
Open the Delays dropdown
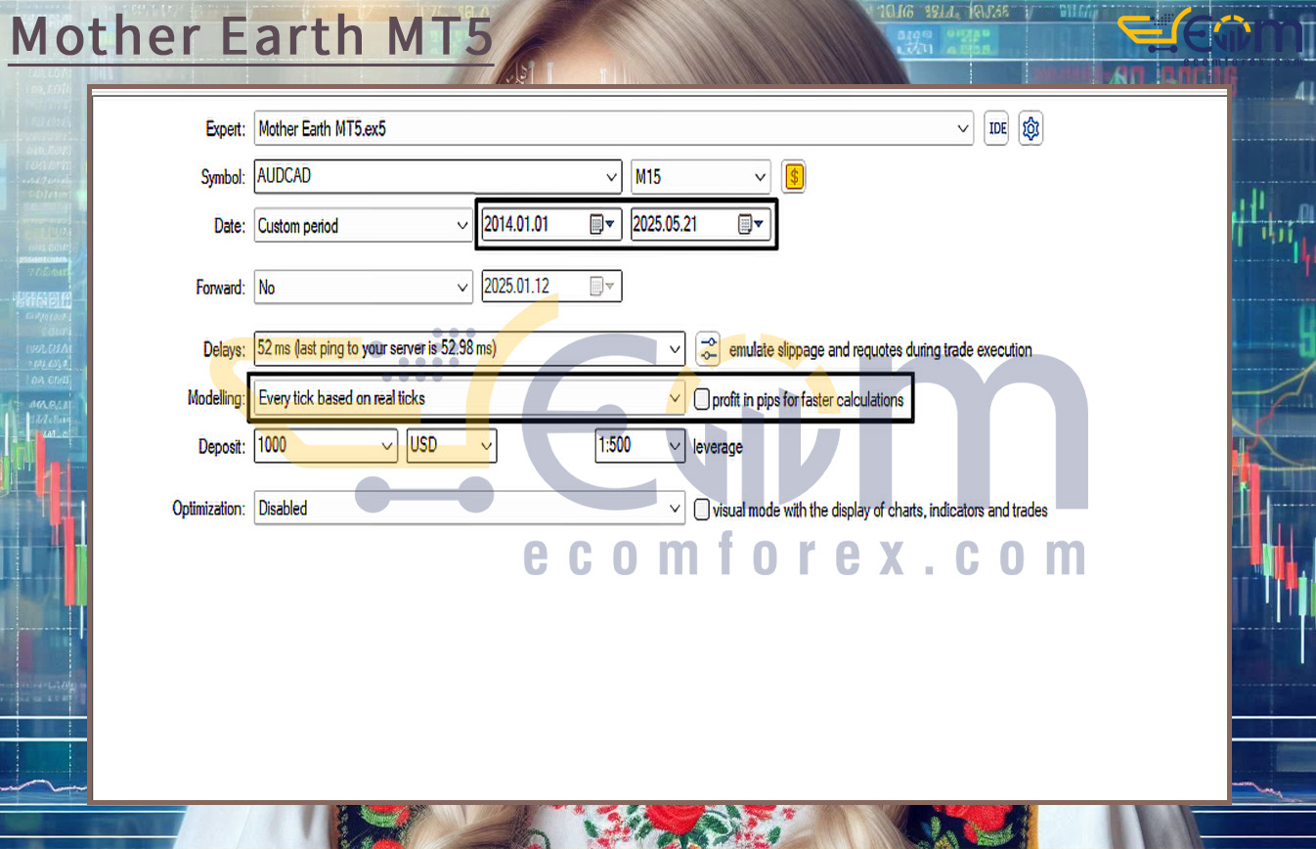pyautogui.click(x=675, y=349)
